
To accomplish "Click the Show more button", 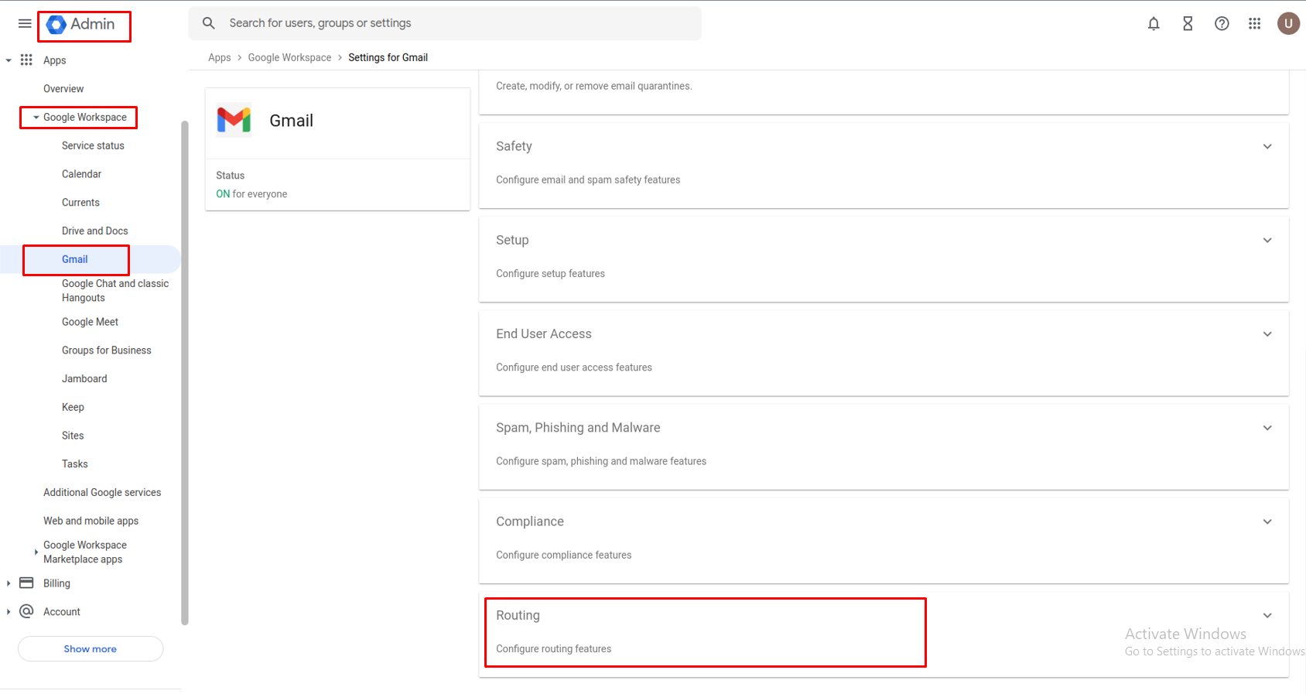I will point(91,648).
